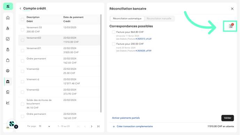Expand the Par page dropdown
This screenshot has height=135, width=240.
45,126
